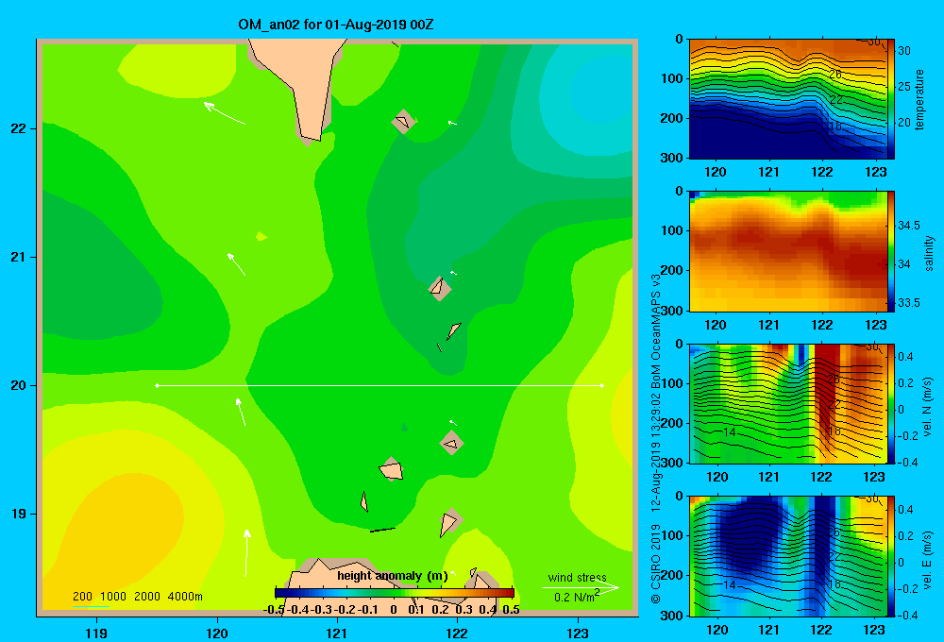
Task: Click the "wind stress" label
Action: click(577, 577)
